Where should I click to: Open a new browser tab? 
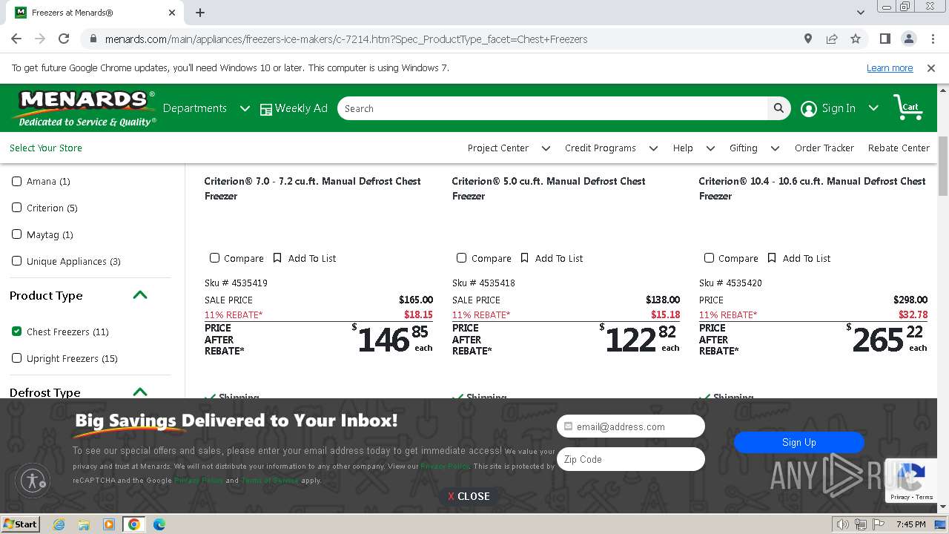coord(200,13)
